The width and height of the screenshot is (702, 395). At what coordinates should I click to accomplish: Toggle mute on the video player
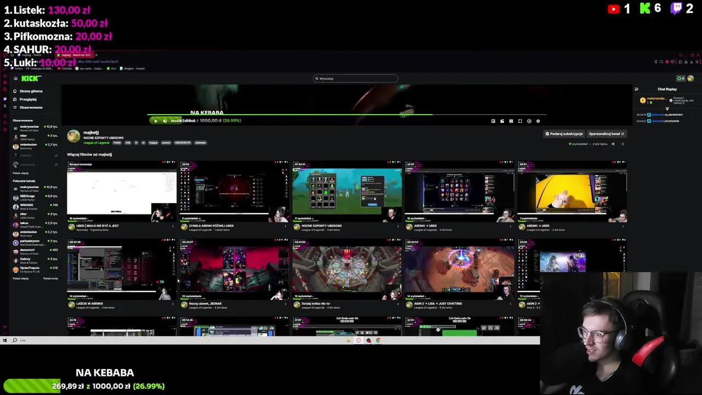(x=165, y=121)
